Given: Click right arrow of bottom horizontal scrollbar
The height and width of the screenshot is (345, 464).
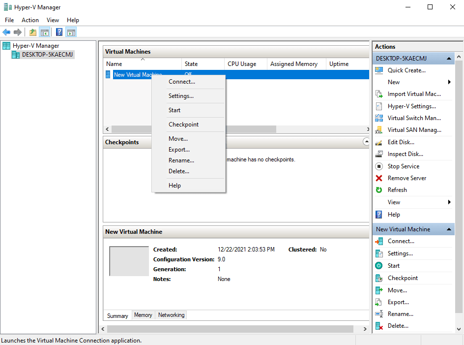Looking at the screenshot, I should coord(365,329).
